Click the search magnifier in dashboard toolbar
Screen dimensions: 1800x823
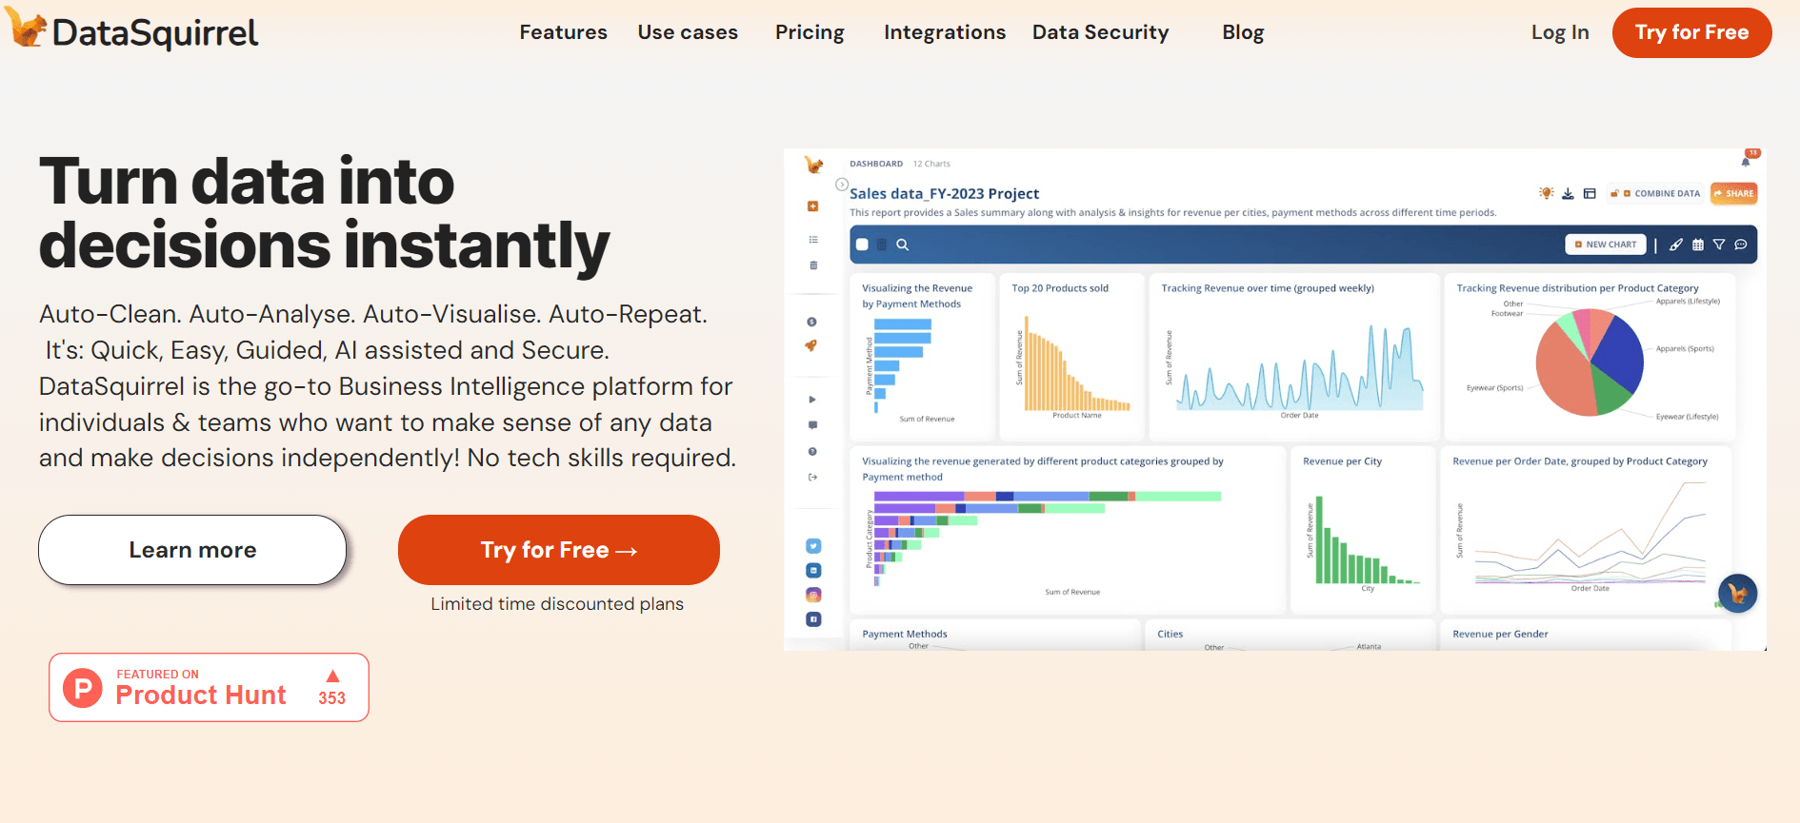pyautogui.click(x=903, y=245)
